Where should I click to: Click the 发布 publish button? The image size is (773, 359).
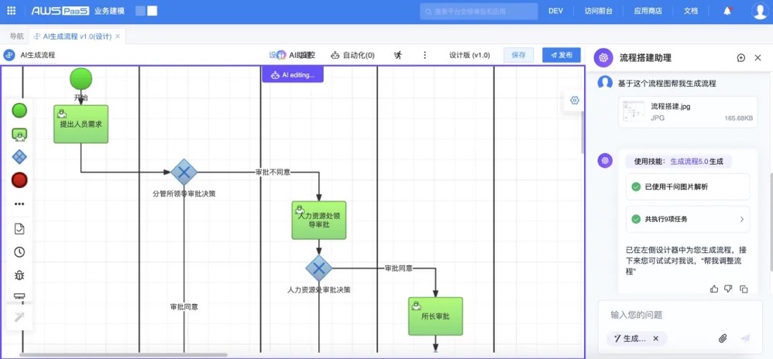(561, 55)
